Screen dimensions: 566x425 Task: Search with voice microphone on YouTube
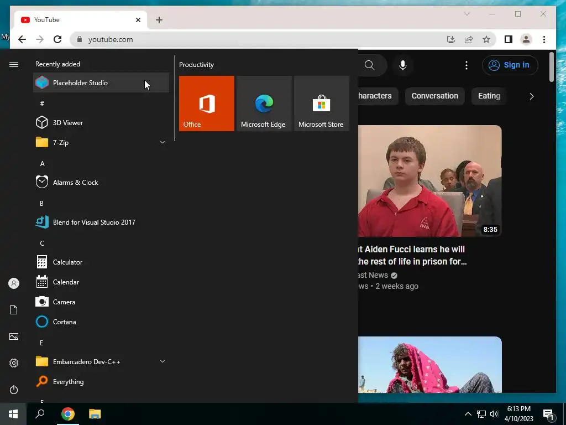click(403, 65)
